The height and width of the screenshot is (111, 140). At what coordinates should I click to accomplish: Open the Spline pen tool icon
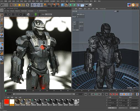(66, 5)
